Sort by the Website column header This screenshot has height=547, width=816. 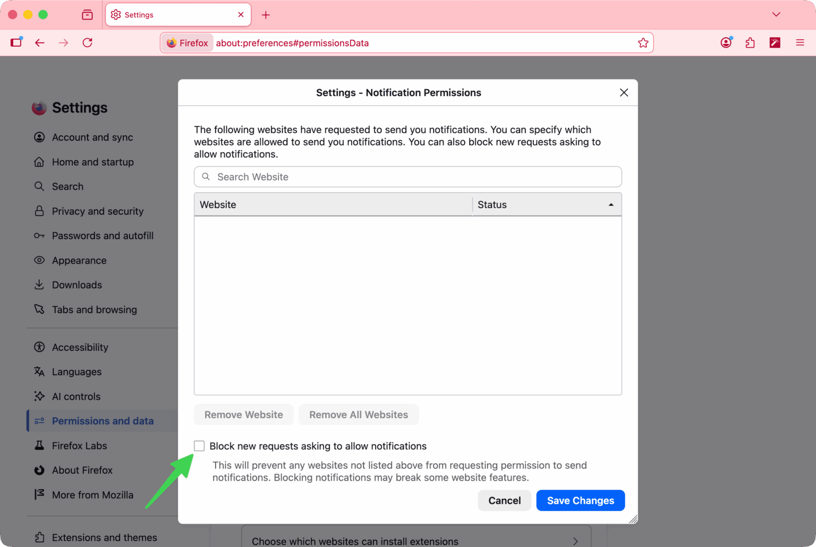[333, 205]
